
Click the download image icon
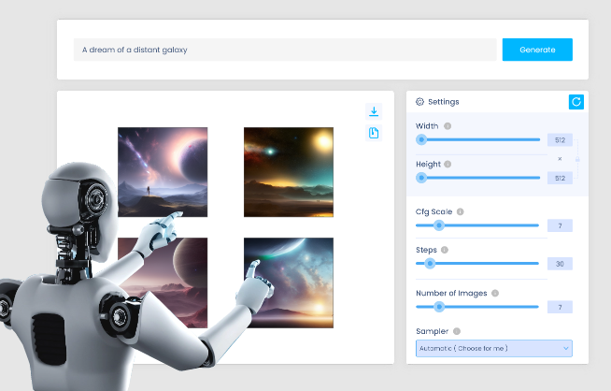coord(374,111)
